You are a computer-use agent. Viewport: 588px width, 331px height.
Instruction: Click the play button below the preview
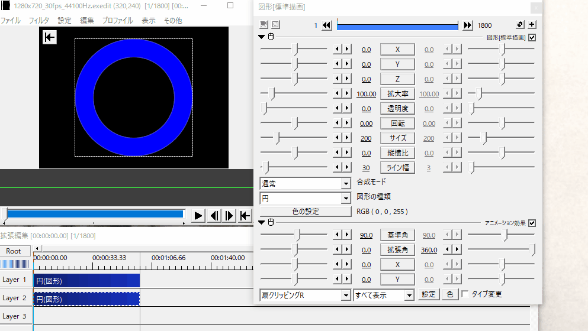[199, 216]
